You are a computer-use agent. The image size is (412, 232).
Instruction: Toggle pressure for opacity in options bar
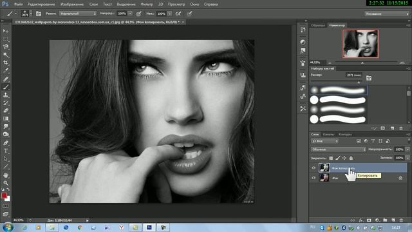[x=139, y=14]
